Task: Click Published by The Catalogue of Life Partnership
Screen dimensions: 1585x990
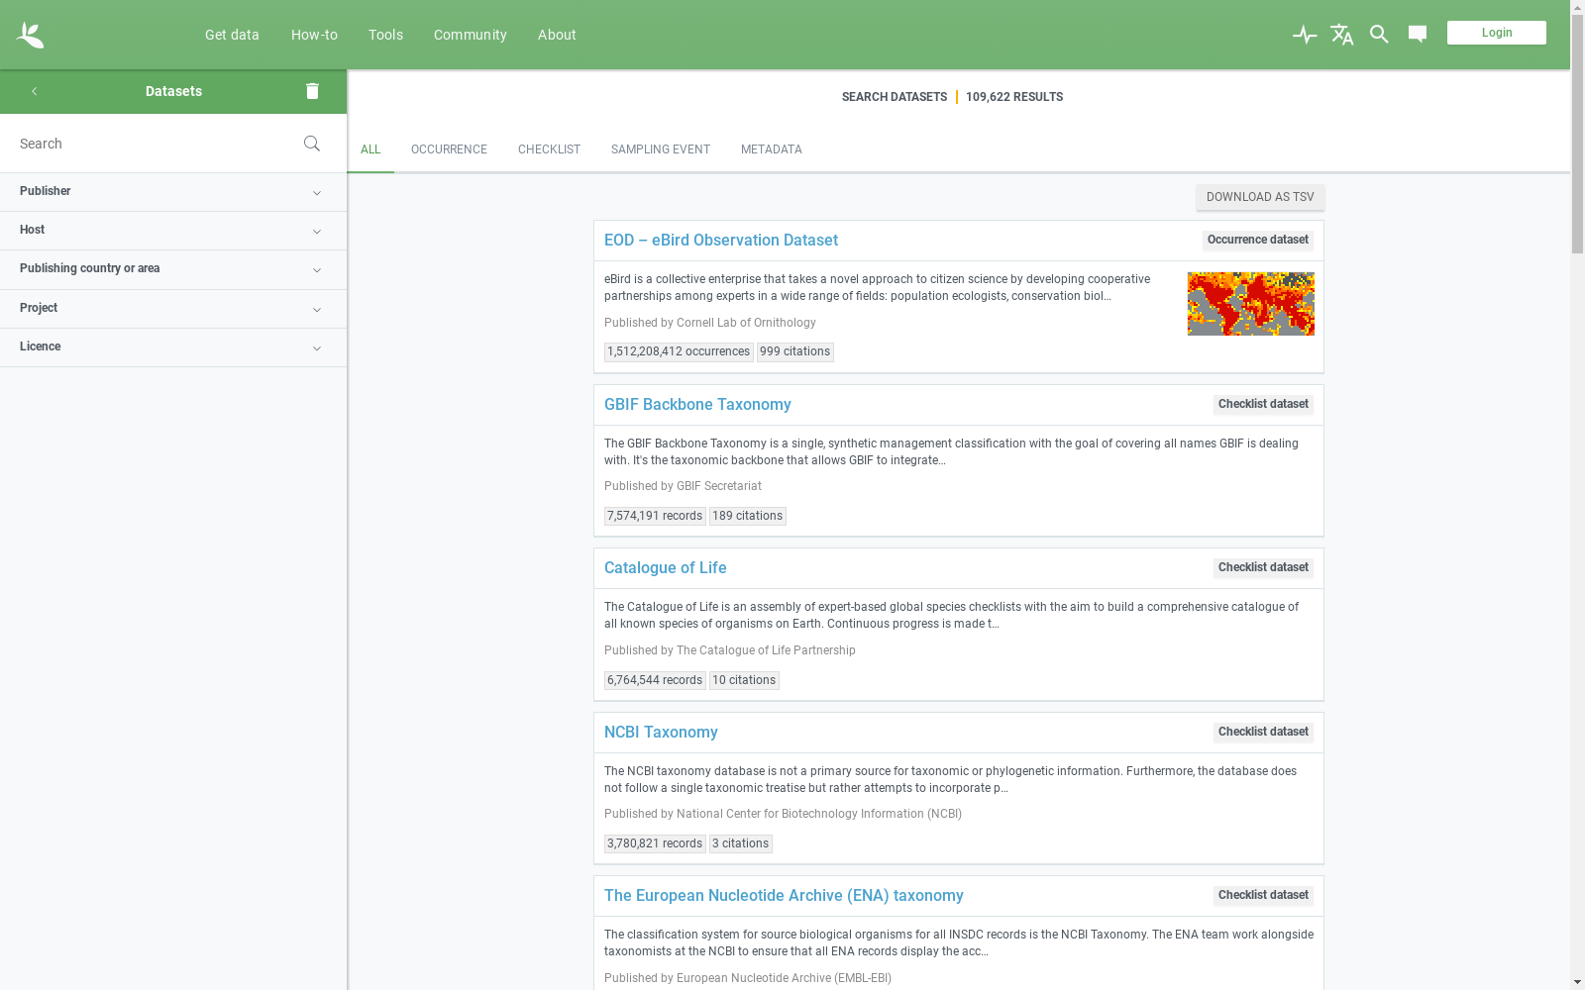Action: pyautogui.click(x=730, y=650)
